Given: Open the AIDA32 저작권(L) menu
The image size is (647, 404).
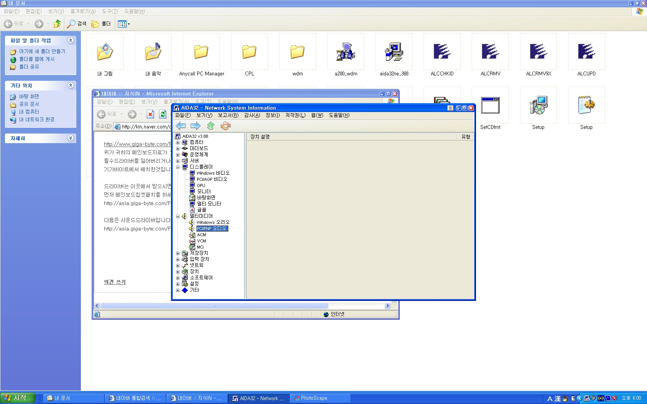Looking at the screenshot, I should click(x=295, y=115).
